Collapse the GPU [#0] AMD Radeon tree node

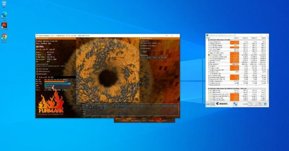[x=207, y=40]
